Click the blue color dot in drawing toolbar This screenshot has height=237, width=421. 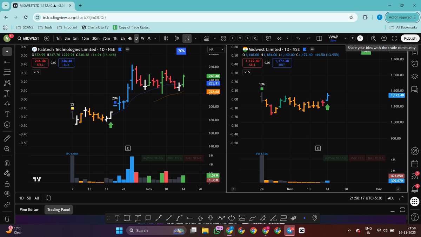305,218
